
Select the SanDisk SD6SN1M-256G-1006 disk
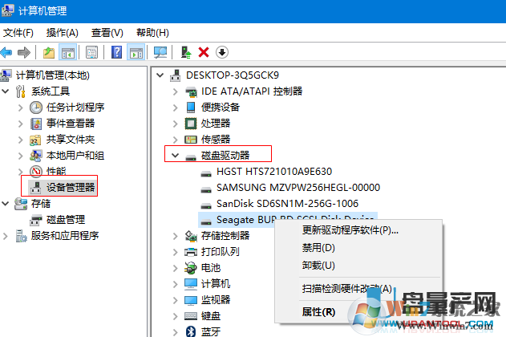point(287,204)
